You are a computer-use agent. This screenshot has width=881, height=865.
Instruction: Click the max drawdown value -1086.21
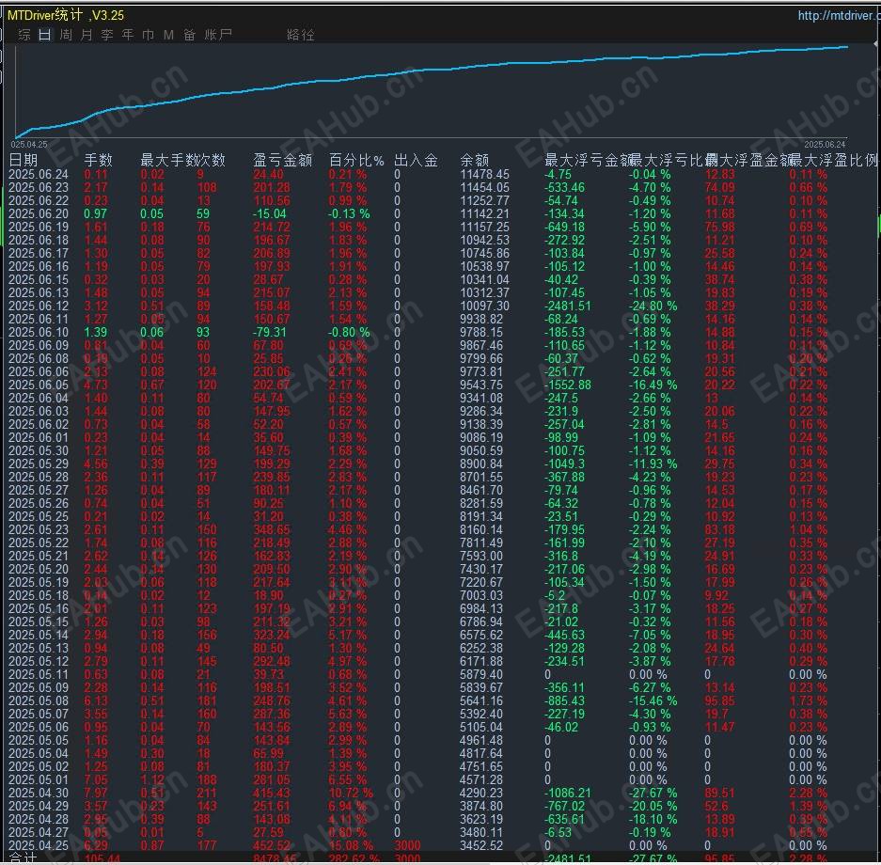click(568, 794)
